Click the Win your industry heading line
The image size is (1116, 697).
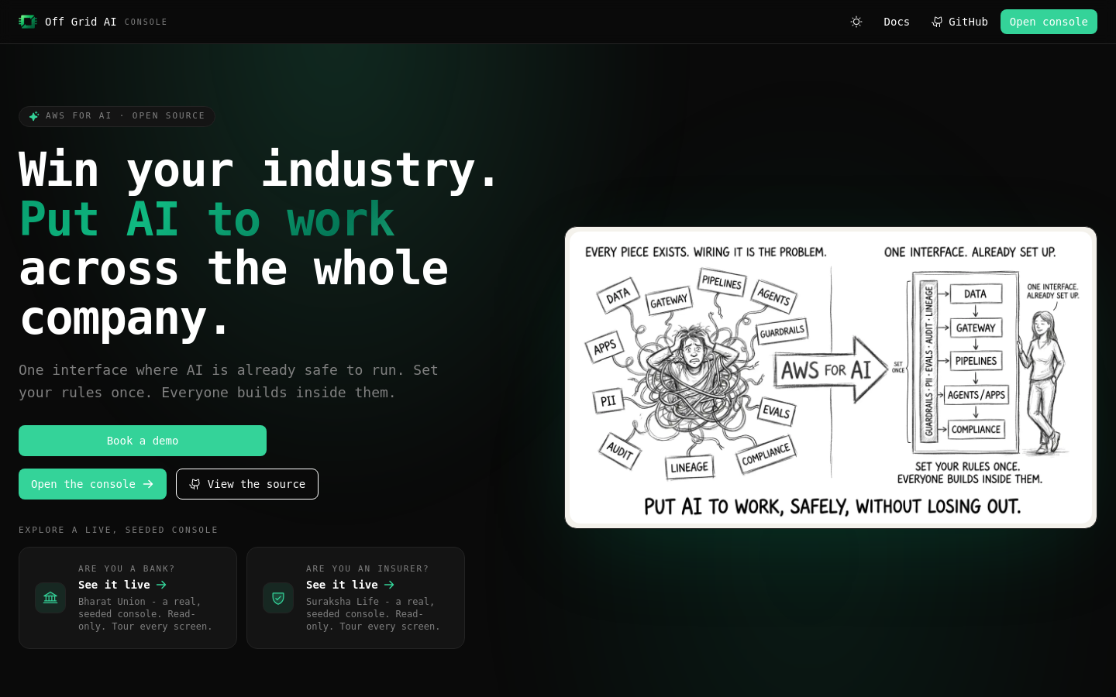(x=259, y=170)
